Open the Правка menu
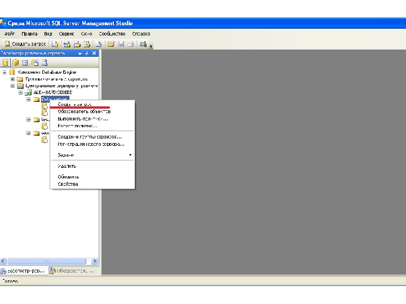Image resolution: width=406 pixels, height=304 pixels. (x=29, y=34)
